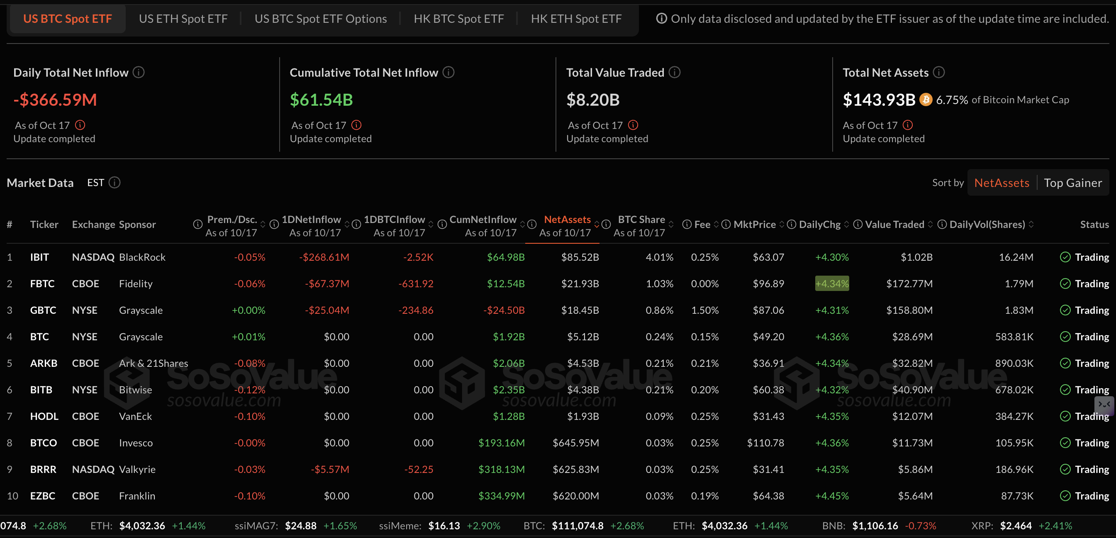Click info icon next to Cumulative Total Net Inflow
The height and width of the screenshot is (538, 1116).
[x=448, y=72]
